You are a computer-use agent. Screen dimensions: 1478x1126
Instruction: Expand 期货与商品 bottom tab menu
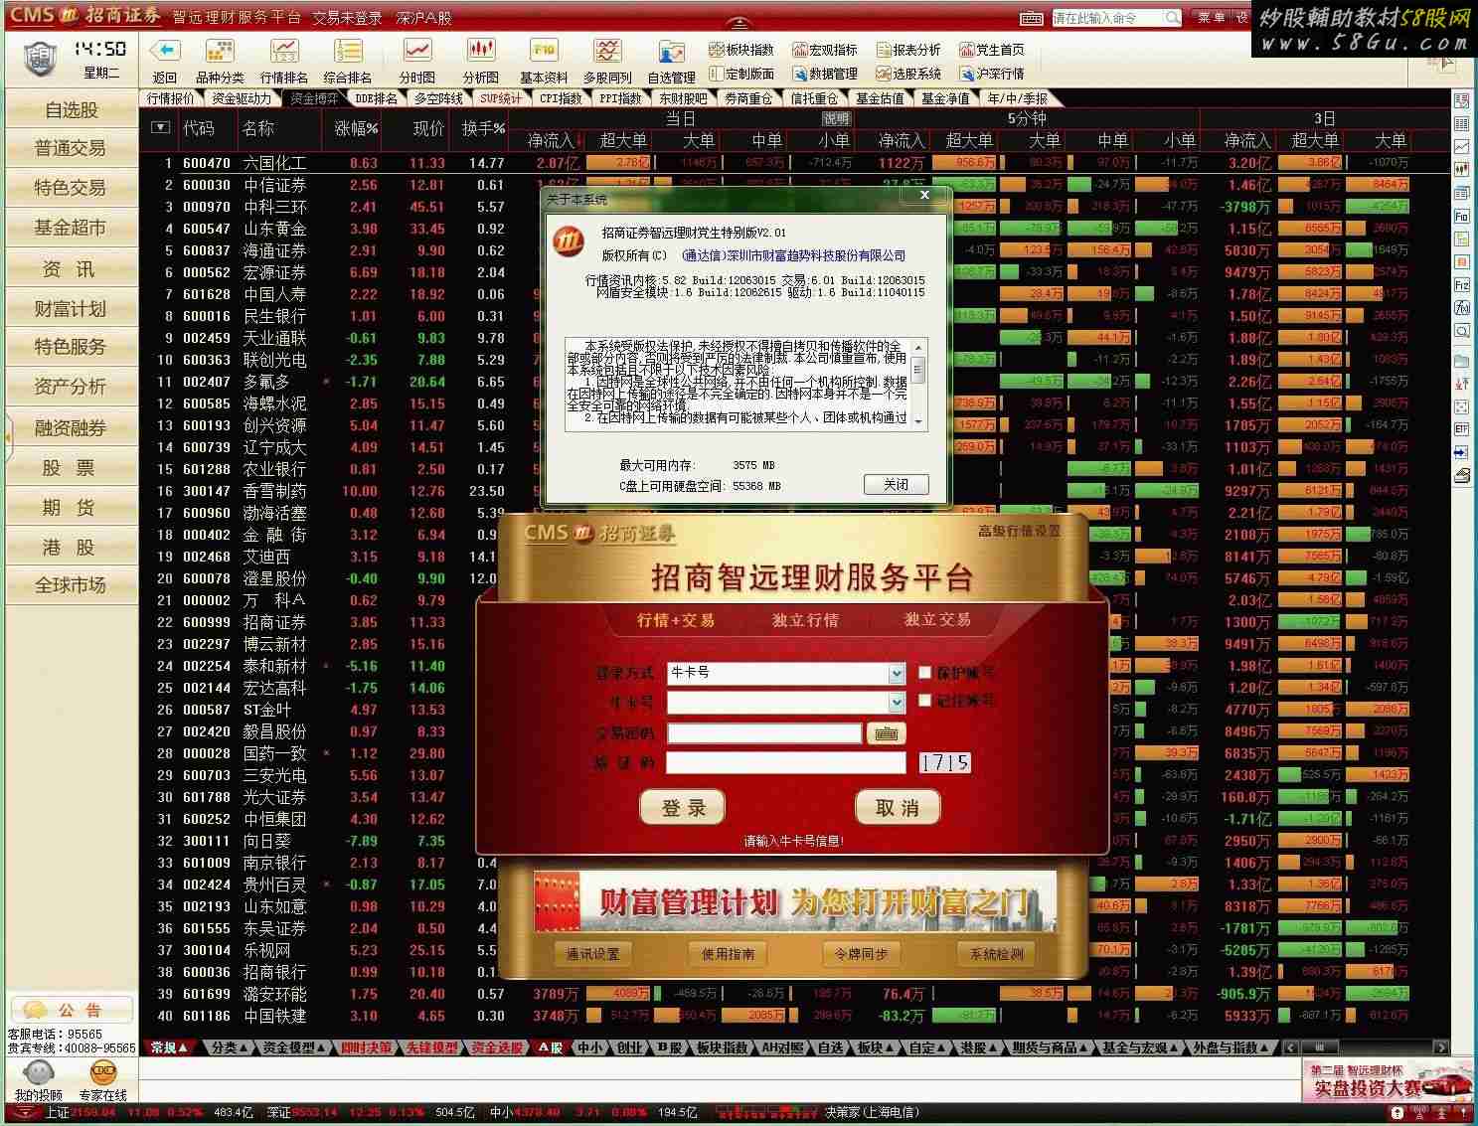(1052, 1047)
